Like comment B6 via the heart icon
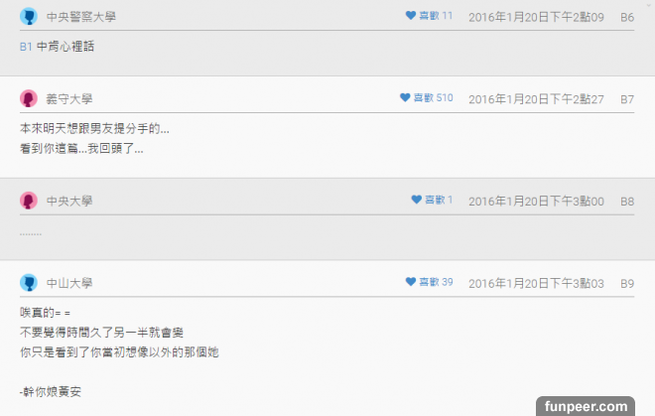This screenshot has width=655, height=416. click(411, 16)
